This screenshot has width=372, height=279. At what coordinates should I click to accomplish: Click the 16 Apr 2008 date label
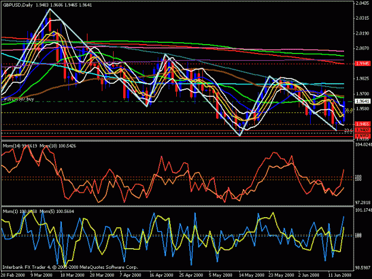point(161,275)
